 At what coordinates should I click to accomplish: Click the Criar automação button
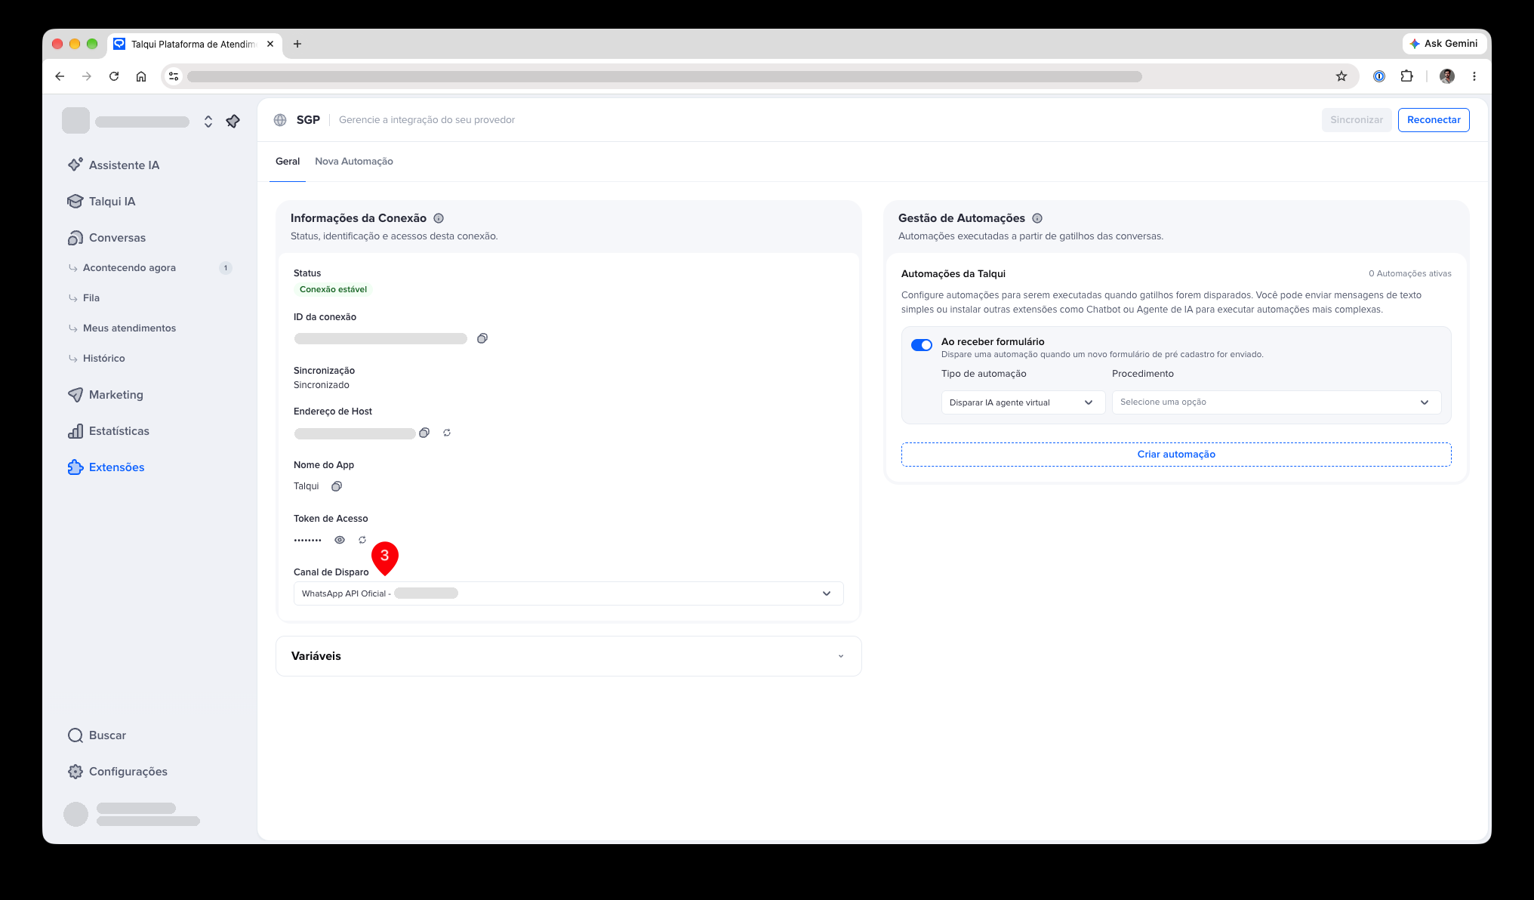[x=1176, y=455]
